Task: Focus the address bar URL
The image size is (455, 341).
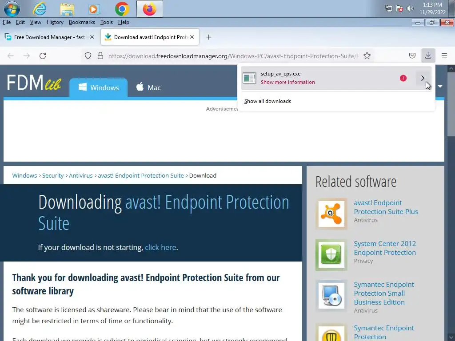Action: (233, 56)
